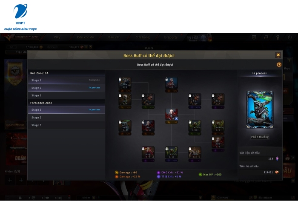Select Red Zone Stage 2 In process
The image size is (298, 213).
[x=66, y=88]
